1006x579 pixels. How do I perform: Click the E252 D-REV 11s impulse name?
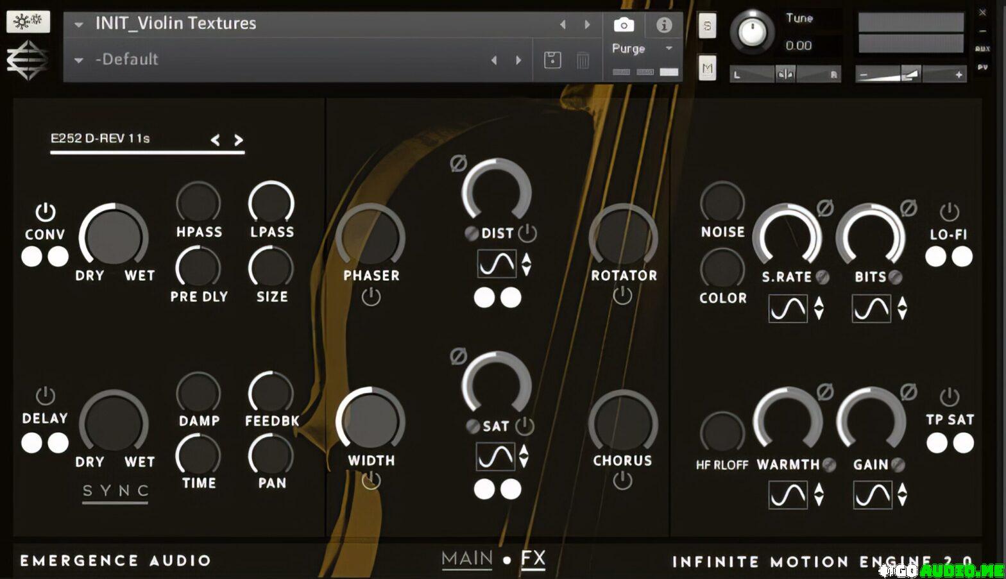[x=100, y=138]
